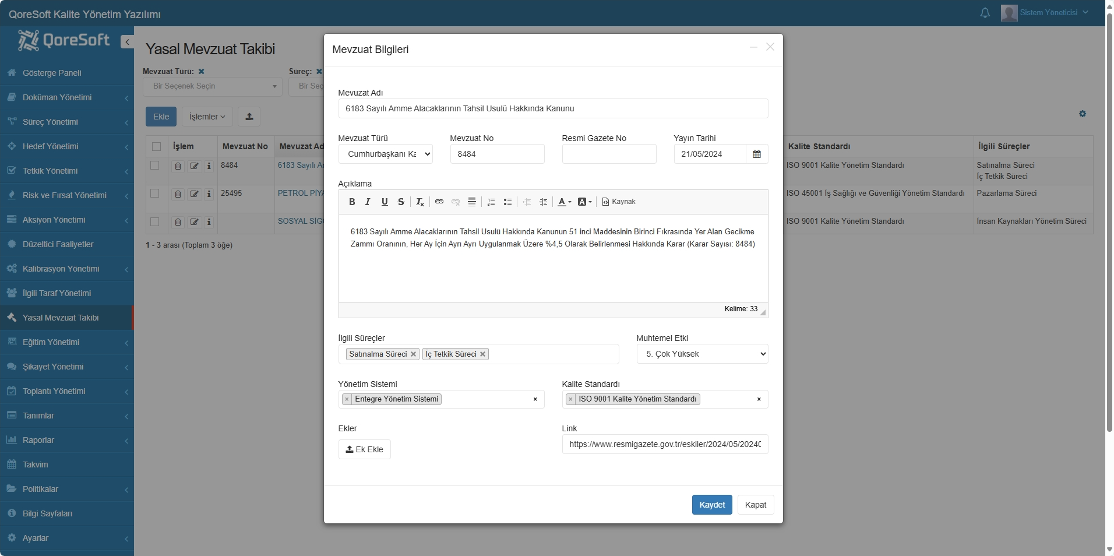Screen dimensions: 1114x556
Task: Open Doküman Yönetimi in the sidebar
Action: pos(57,97)
